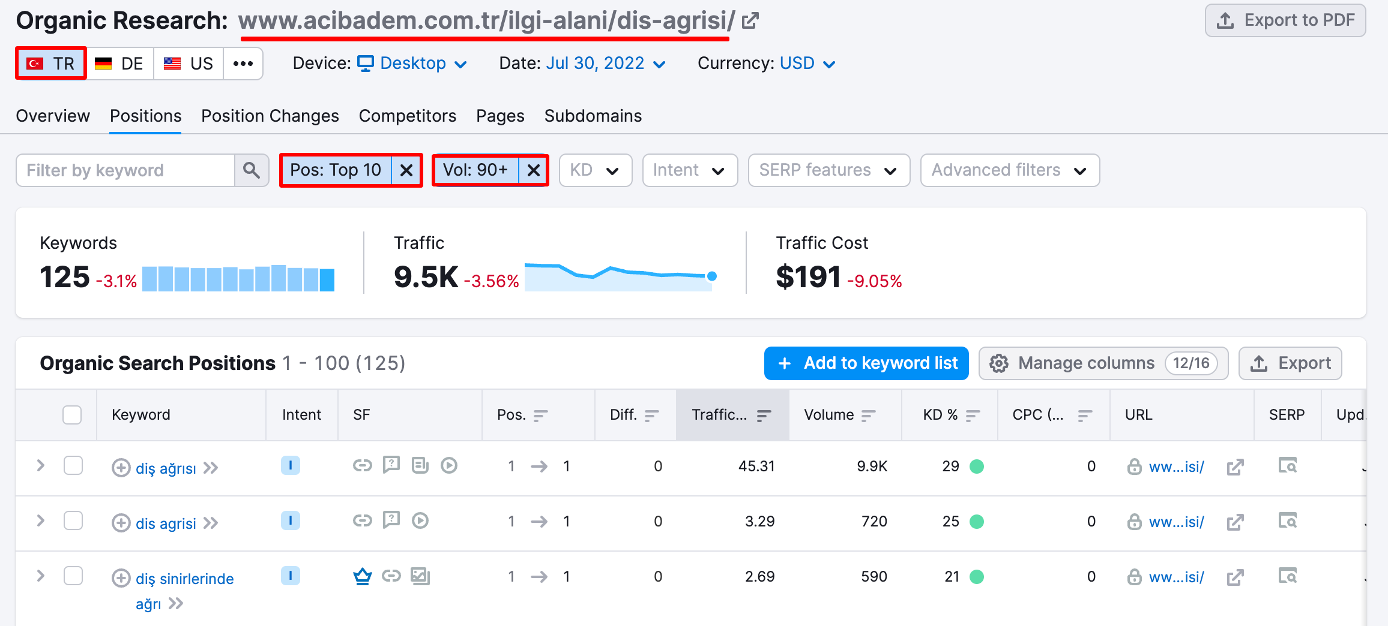Screen dimensions: 1388x626
Task: Open the Date Jul 30, 2022 dropdown
Action: coord(606,64)
